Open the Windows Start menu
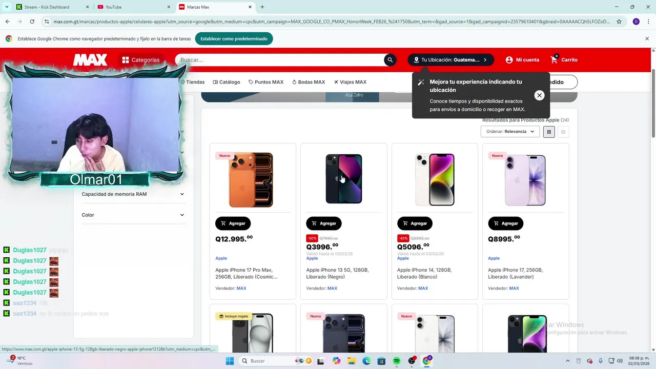This screenshot has width=656, height=369. (x=230, y=361)
